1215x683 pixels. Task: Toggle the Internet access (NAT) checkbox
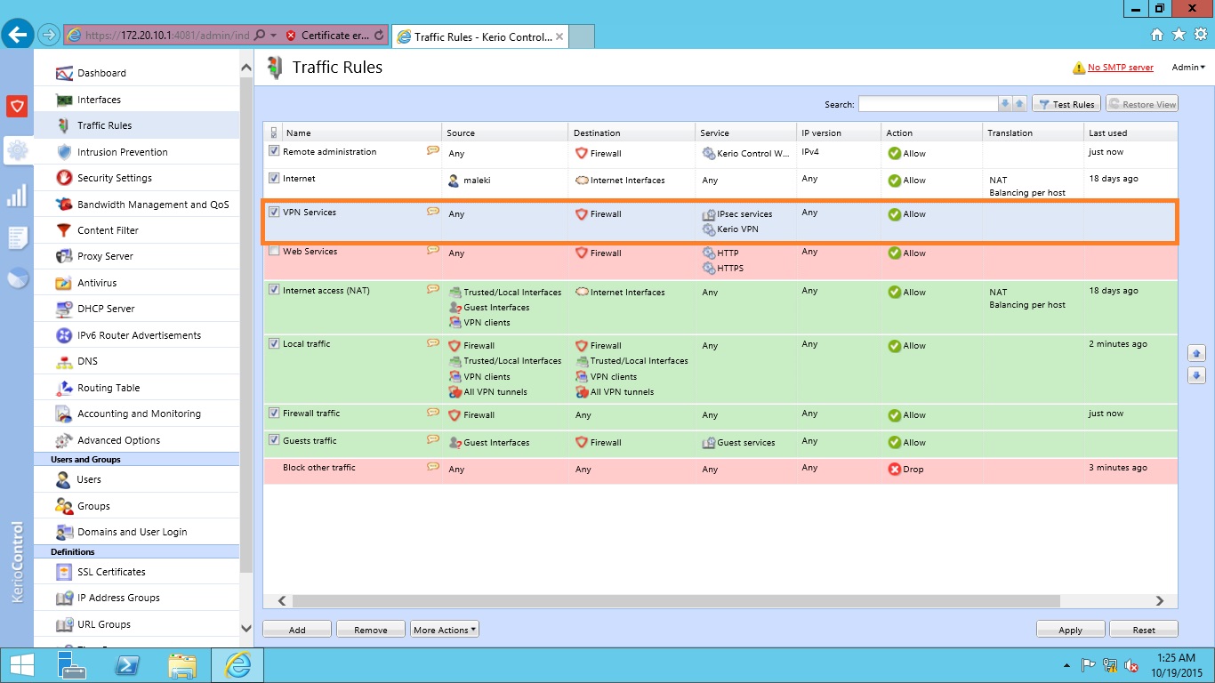[x=274, y=290]
